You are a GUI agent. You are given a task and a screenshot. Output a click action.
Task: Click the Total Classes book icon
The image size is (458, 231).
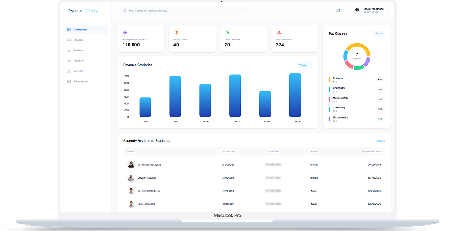point(177,32)
